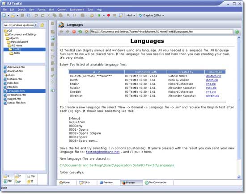Click the Save toolbar icon
246x194 pixels.
tap(22, 16)
